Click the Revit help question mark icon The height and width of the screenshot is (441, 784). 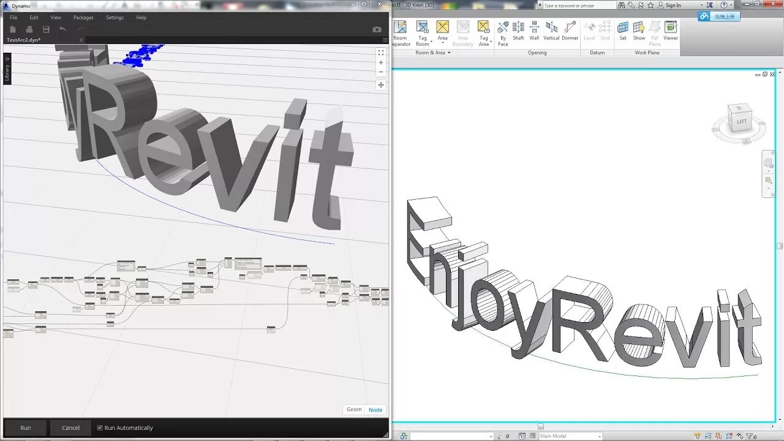[x=723, y=5]
